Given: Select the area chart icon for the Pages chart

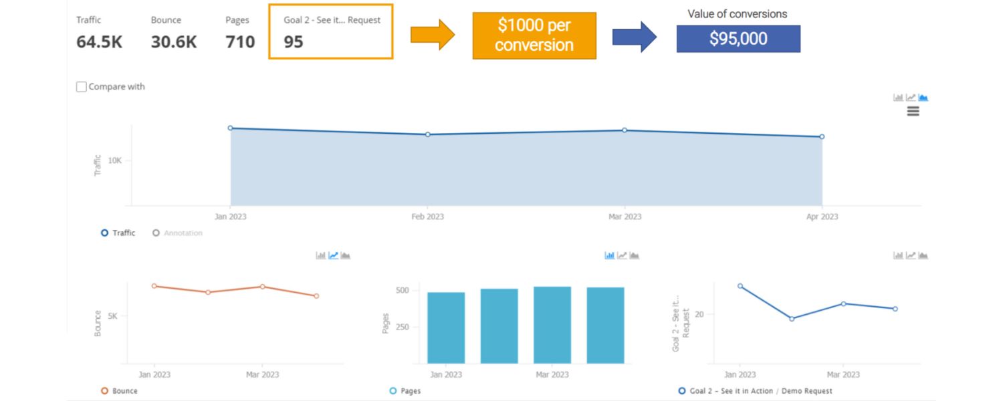Looking at the screenshot, I should click(633, 255).
